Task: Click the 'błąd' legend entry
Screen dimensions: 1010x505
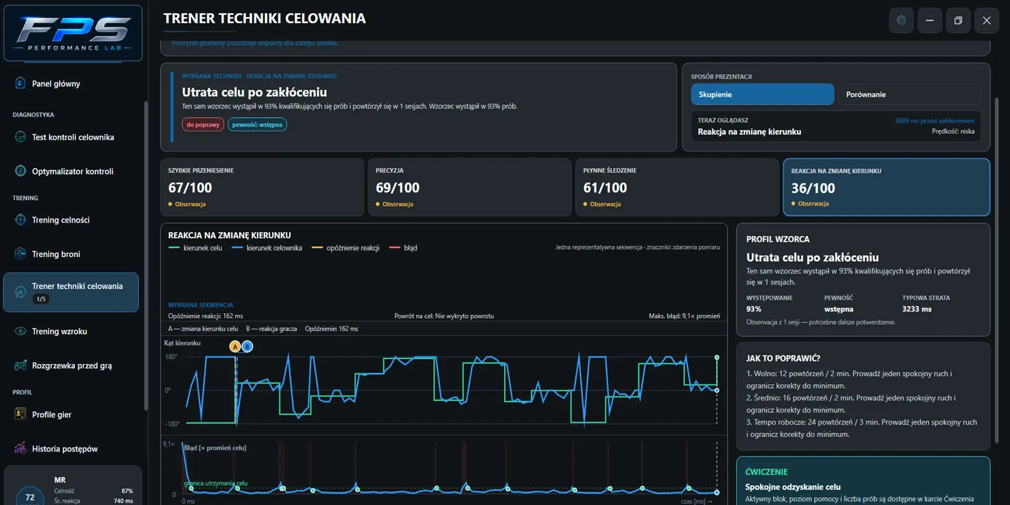Action: pos(403,248)
